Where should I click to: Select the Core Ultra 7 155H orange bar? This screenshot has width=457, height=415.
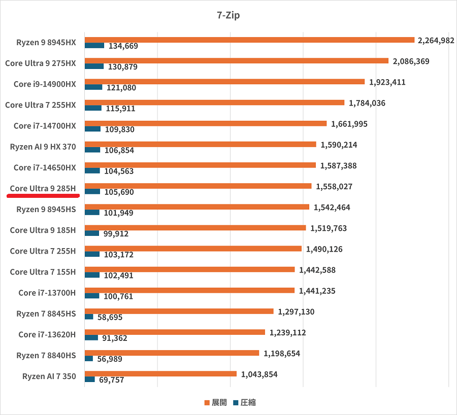click(x=189, y=269)
